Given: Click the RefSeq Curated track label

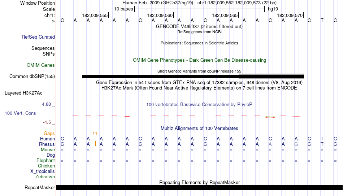Looking at the screenshot, I should pos(38,37).
